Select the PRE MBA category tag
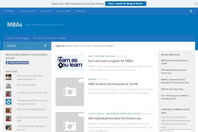The image size is (198, 132). (92, 79)
